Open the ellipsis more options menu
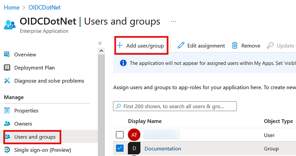The width and height of the screenshot is (296, 156). click(x=173, y=21)
